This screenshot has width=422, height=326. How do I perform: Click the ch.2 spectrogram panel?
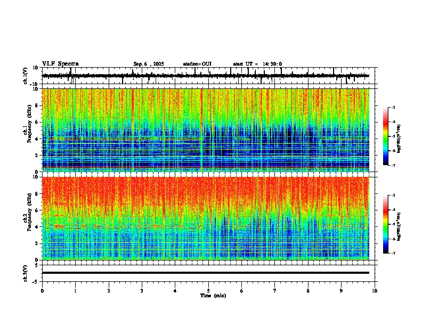point(206,218)
